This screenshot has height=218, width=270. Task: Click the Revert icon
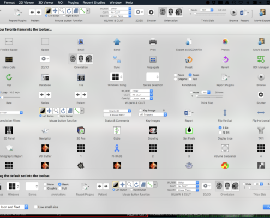click(x=225, y=59)
